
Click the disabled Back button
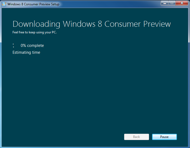click(136, 137)
